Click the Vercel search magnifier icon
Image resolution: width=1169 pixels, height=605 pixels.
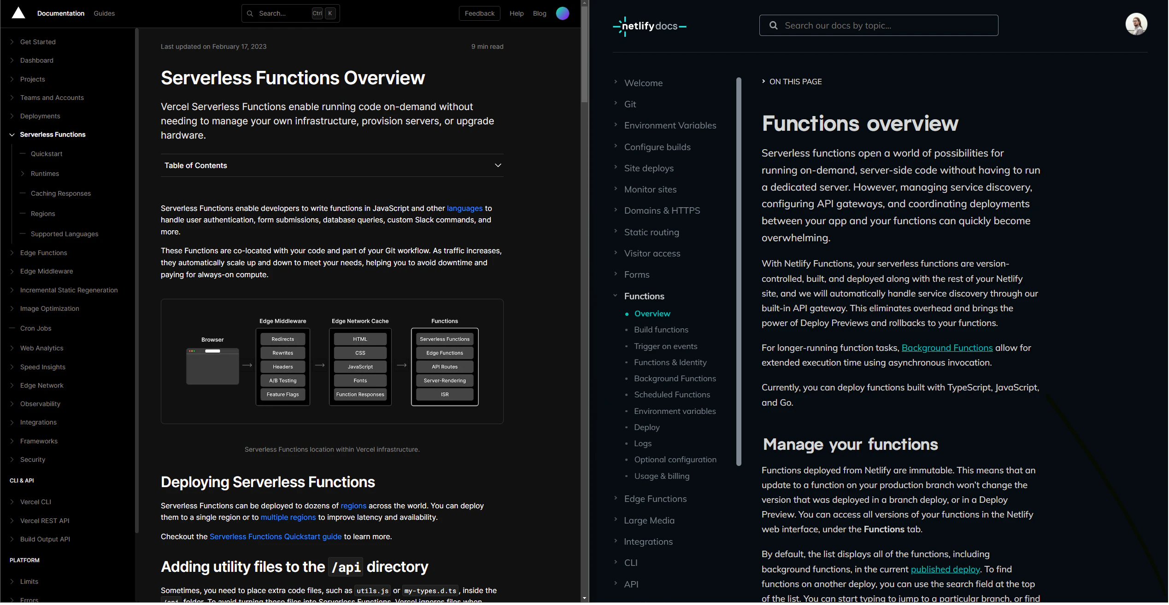point(250,13)
